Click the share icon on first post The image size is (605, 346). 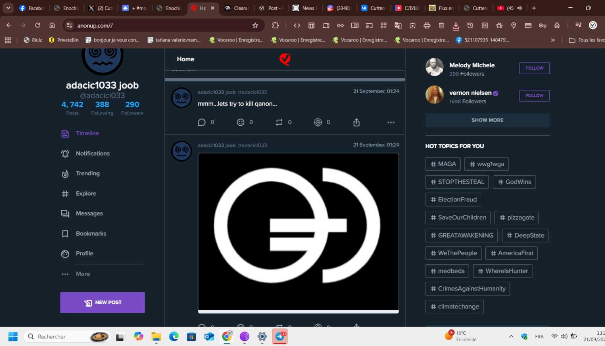coord(357,122)
